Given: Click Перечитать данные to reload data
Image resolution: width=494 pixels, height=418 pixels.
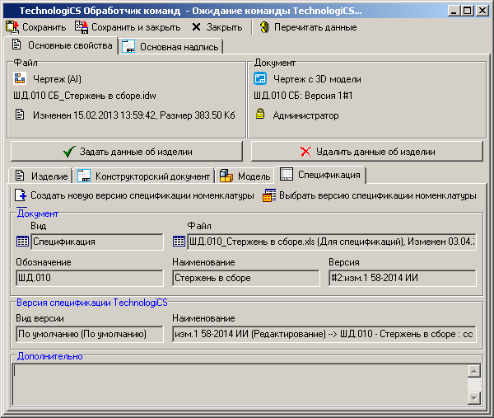Looking at the screenshot, I should point(308,27).
